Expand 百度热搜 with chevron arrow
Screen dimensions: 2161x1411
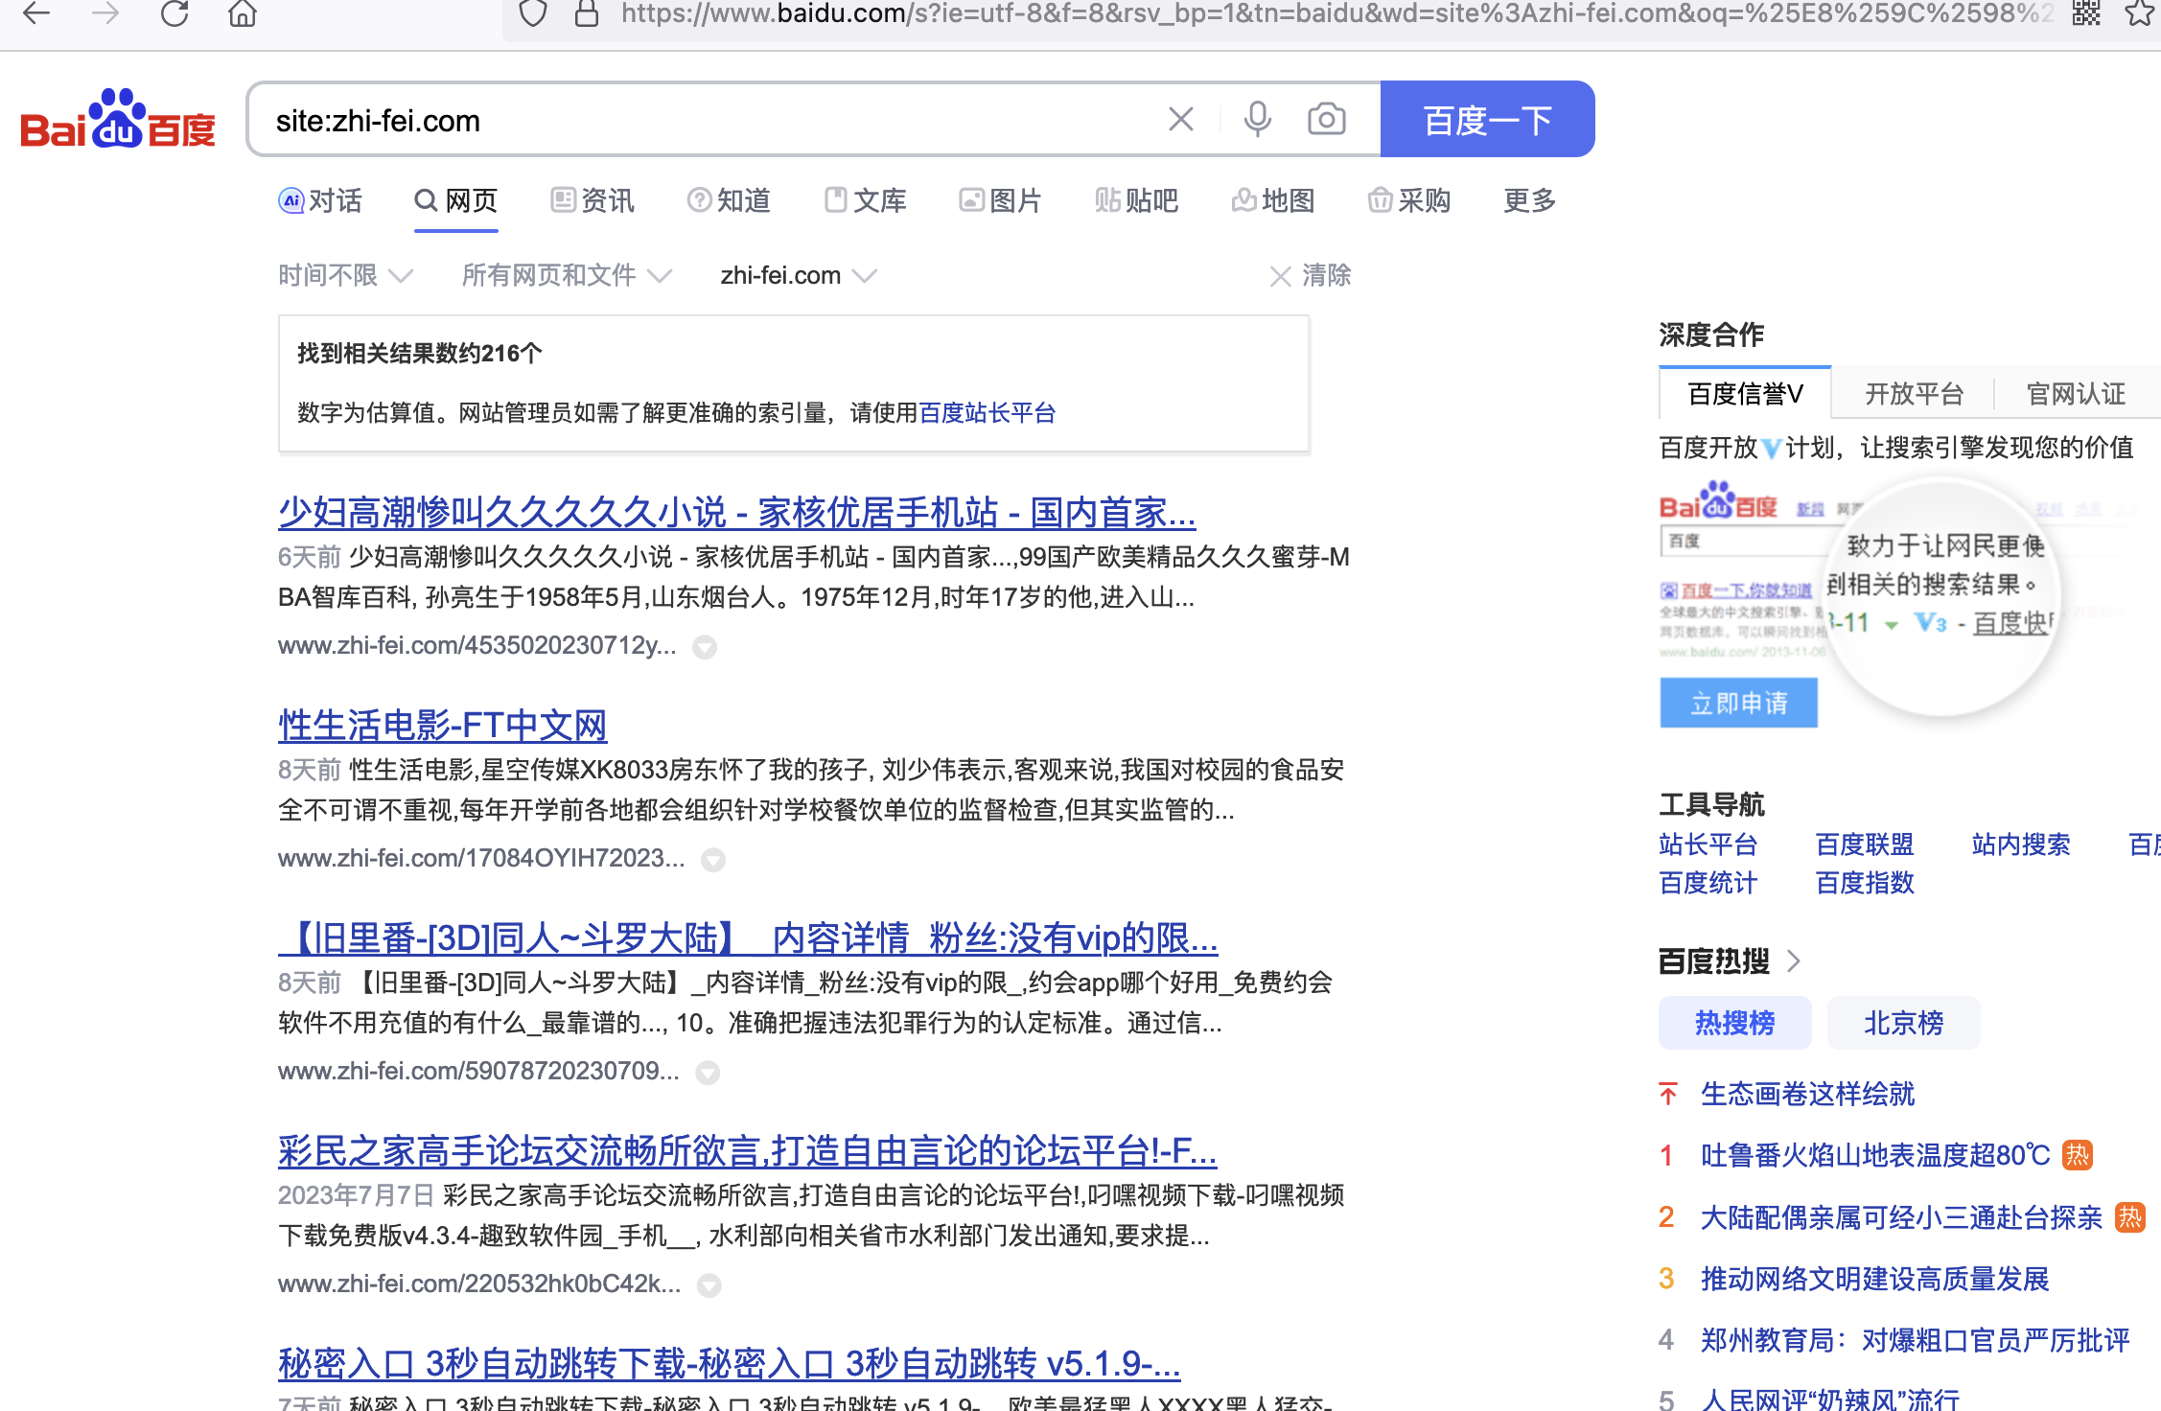(x=1794, y=961)
